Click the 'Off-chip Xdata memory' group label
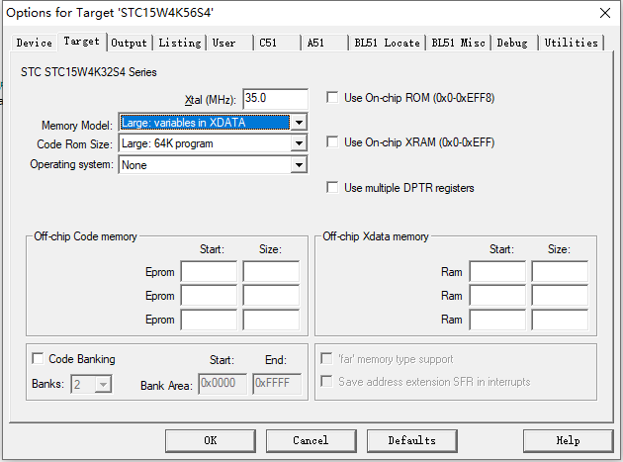623x462 pixels. (x=376, y=236)
